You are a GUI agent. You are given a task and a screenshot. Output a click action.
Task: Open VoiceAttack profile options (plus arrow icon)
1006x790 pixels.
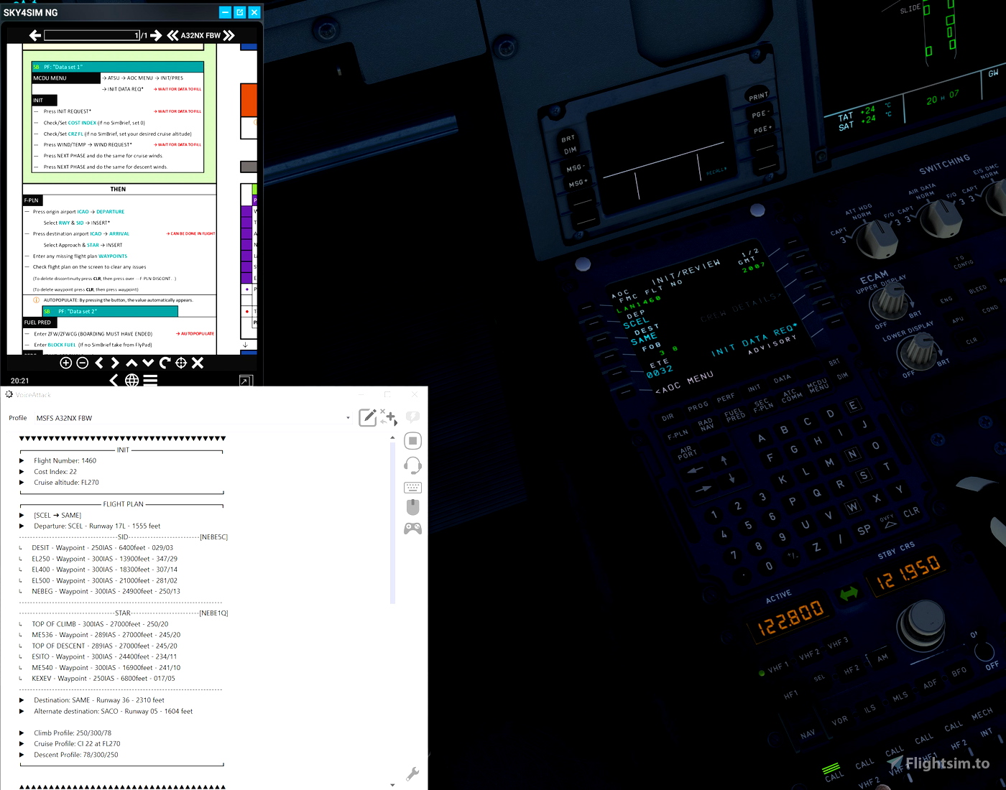389,417
